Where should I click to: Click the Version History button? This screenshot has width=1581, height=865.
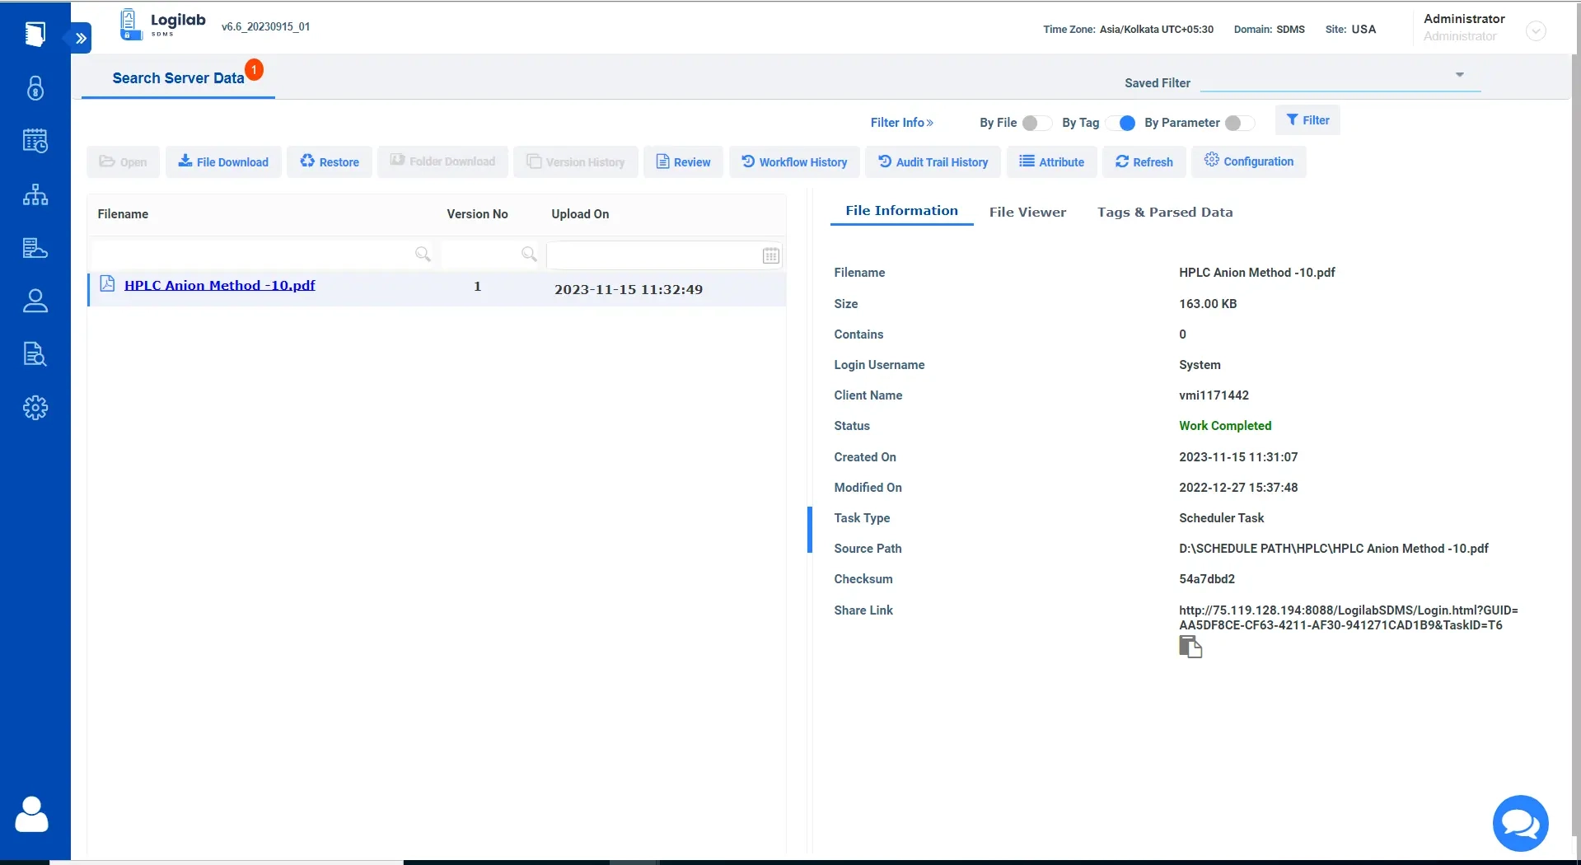pyautogui.click(x=576, y=162)
